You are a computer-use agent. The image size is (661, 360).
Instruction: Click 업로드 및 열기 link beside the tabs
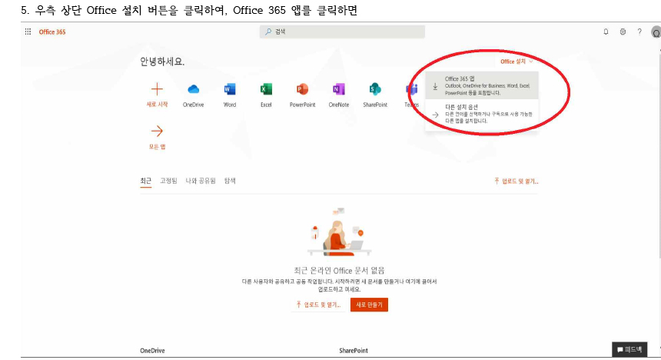[x=517, y=182]
